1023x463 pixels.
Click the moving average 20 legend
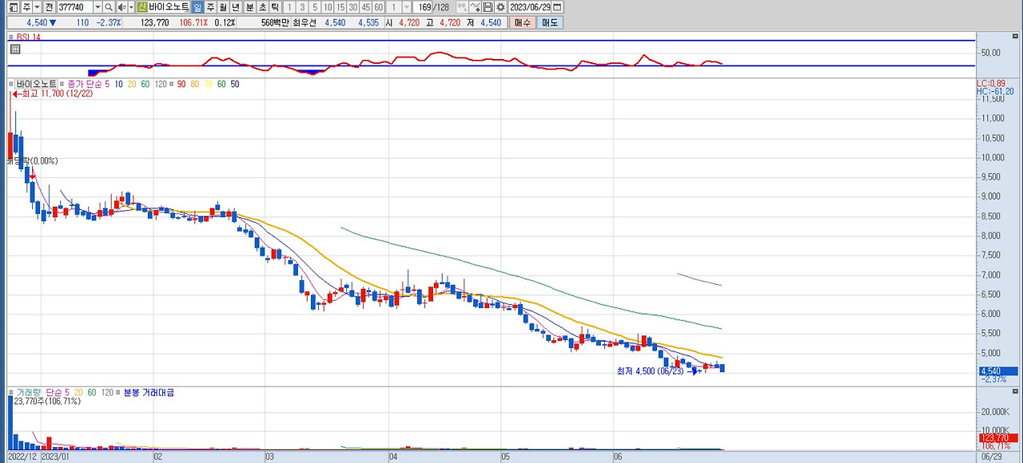pos(132,84)
